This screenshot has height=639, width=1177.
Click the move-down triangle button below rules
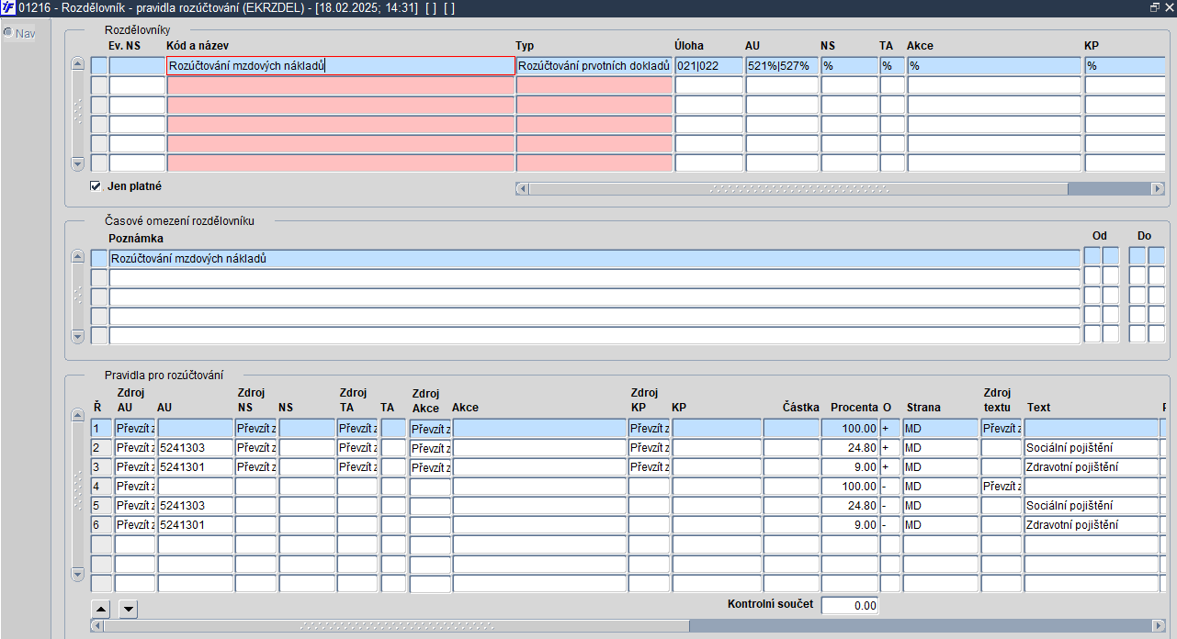point(129,609)
